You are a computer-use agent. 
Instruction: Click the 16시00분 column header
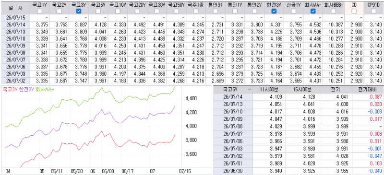pos(302,90)
